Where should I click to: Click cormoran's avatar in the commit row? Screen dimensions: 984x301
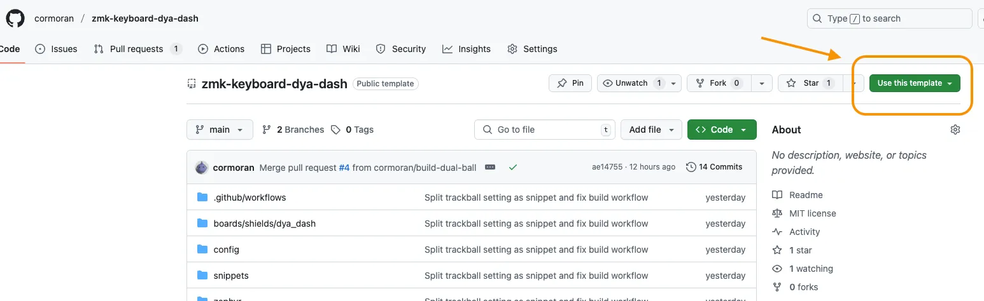click(x=202, y=168)
